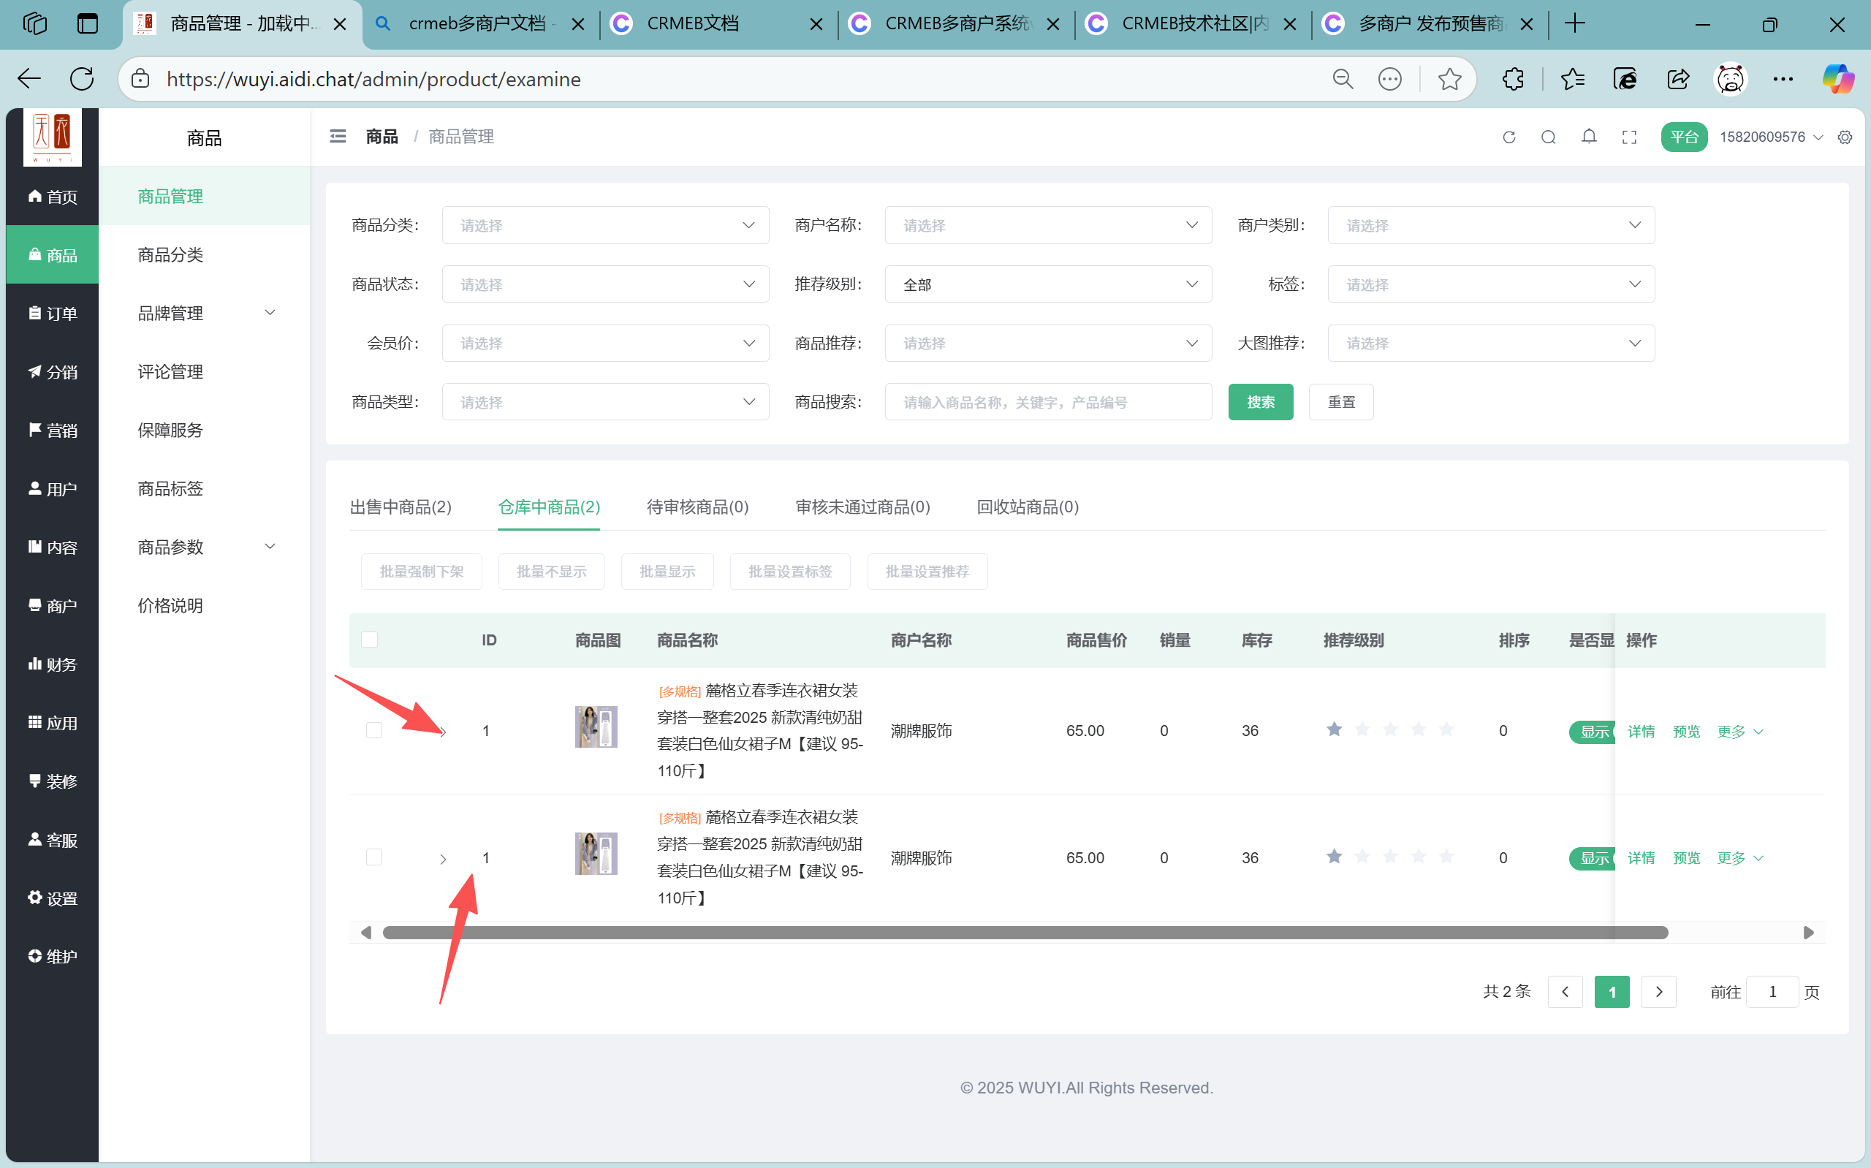This screenshot has width=1871, height=1168.
Task: Open 分销 distribution section in sidebar
Action: pyautogui.click(x=53, y=372)
